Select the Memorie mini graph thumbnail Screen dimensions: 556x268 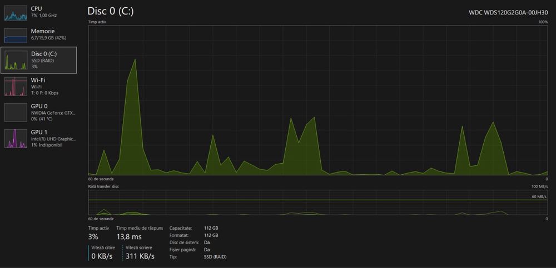coord(16,35)
